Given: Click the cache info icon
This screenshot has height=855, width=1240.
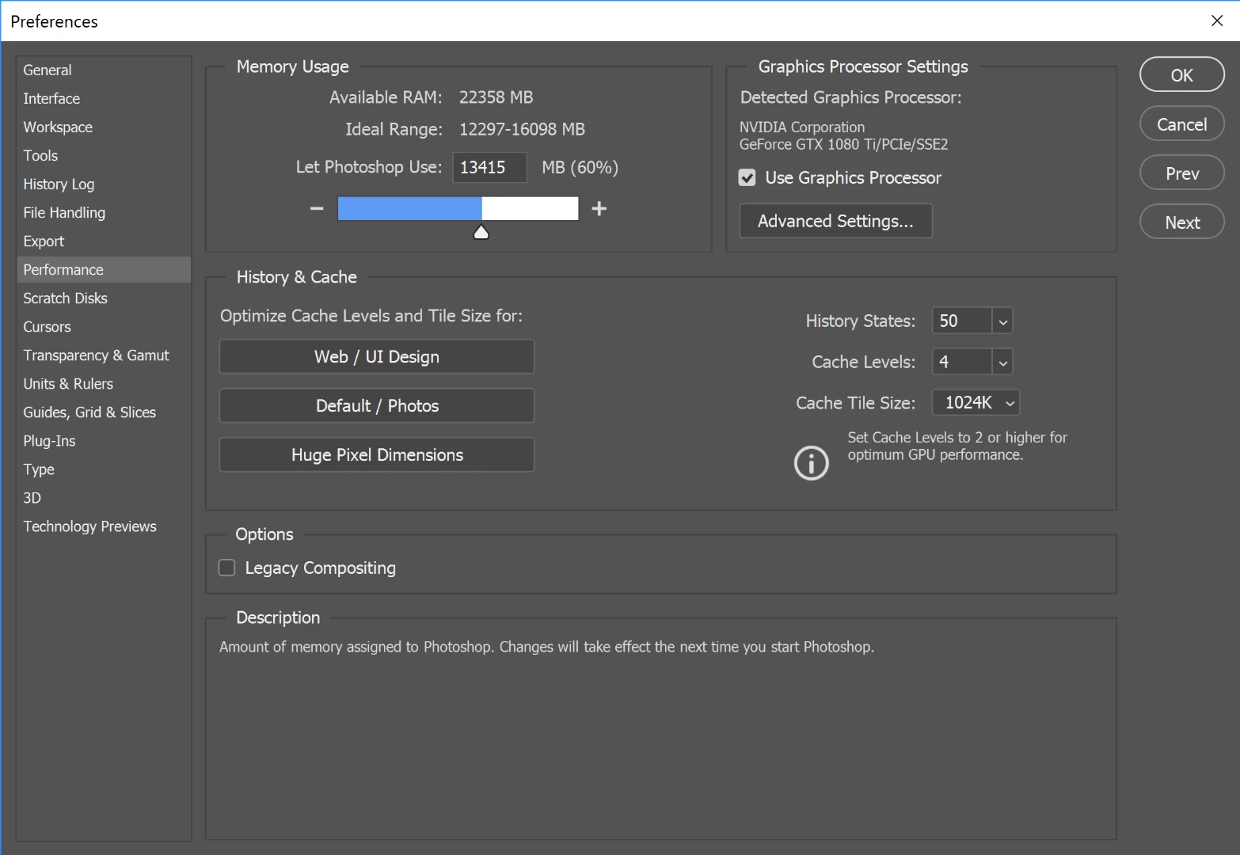Looking at the screenshot, I should coord(811,463).
